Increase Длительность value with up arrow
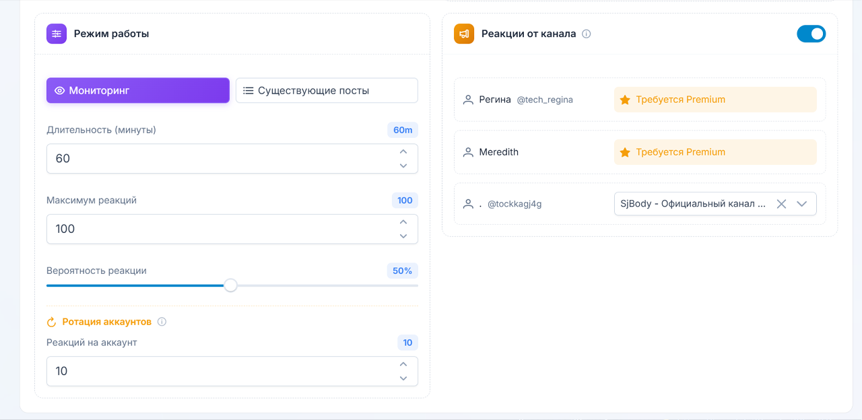Screen dimensions: 862x420 403,152
